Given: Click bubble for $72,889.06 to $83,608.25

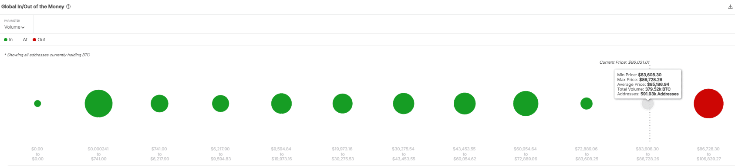Looking at the screenshot, I should click(x=587, y=104).
